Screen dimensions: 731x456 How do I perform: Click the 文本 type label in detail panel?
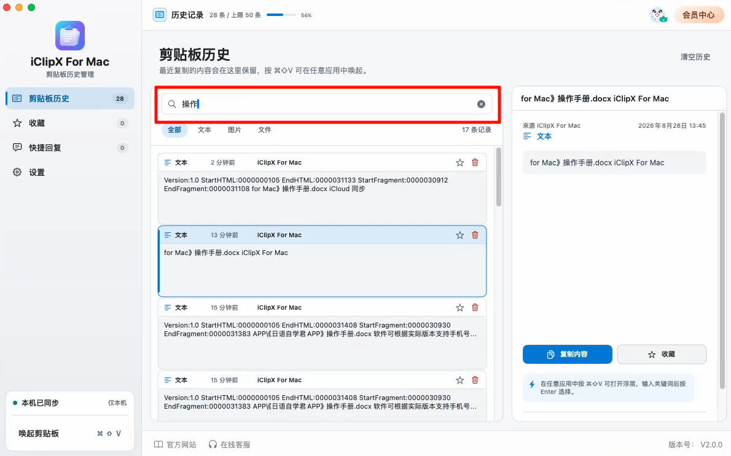pos(544,136)
